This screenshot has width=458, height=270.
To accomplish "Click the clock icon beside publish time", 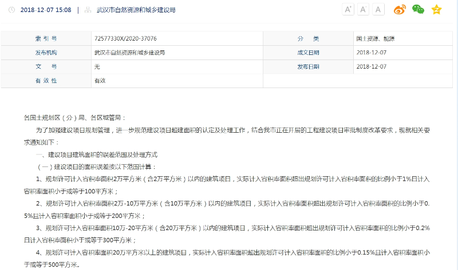I will 11,10.
